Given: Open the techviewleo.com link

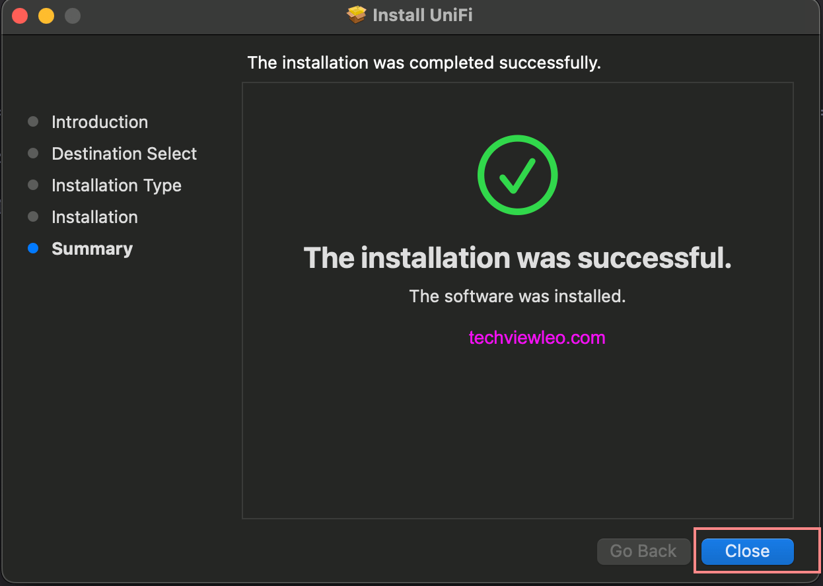Looking at the screenshot, I should pyautogui.click(x=536, y=337).
